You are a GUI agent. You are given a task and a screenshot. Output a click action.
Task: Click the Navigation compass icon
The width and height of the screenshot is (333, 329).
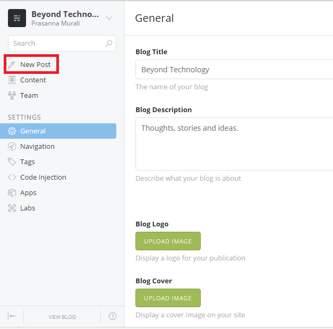coord(12,147)
